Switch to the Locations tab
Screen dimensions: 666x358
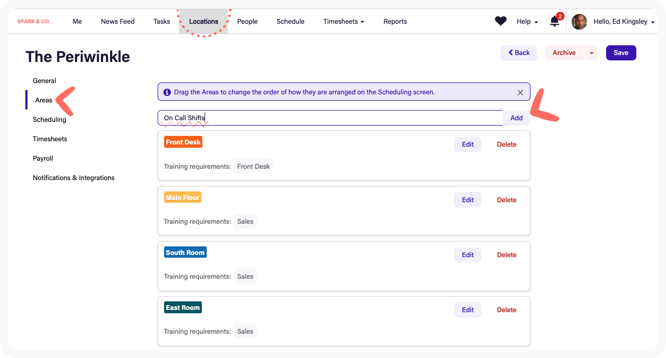coord(204,22)
